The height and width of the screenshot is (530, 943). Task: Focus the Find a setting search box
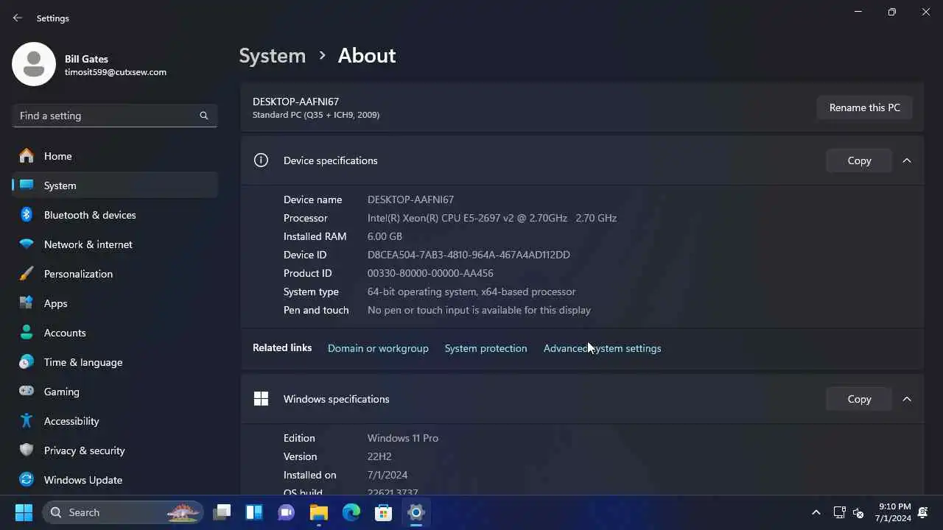coord(115,116)
